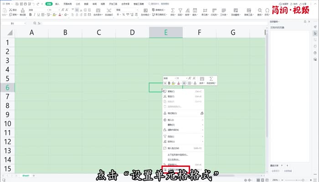Click the AutoSum sigma icon in ribbon
This screenshot has height=182, width=319.
pyautogui.click(x=174, y=10)
